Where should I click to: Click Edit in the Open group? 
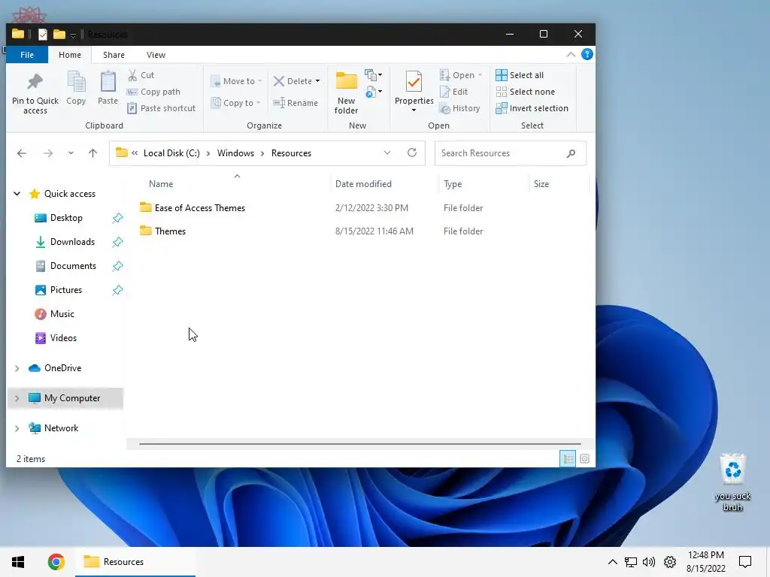[453, 92]
